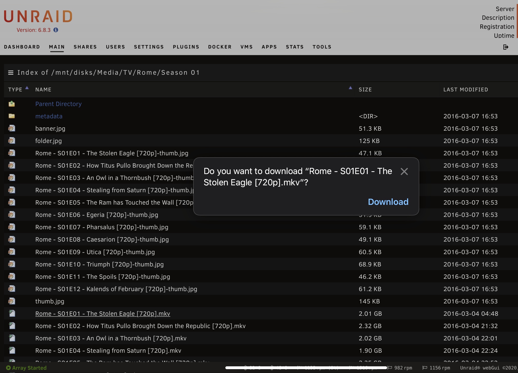The width and height of the screenshot is (518, 373).
Task: Click the version info icon
Action: (x=56, y=30)
